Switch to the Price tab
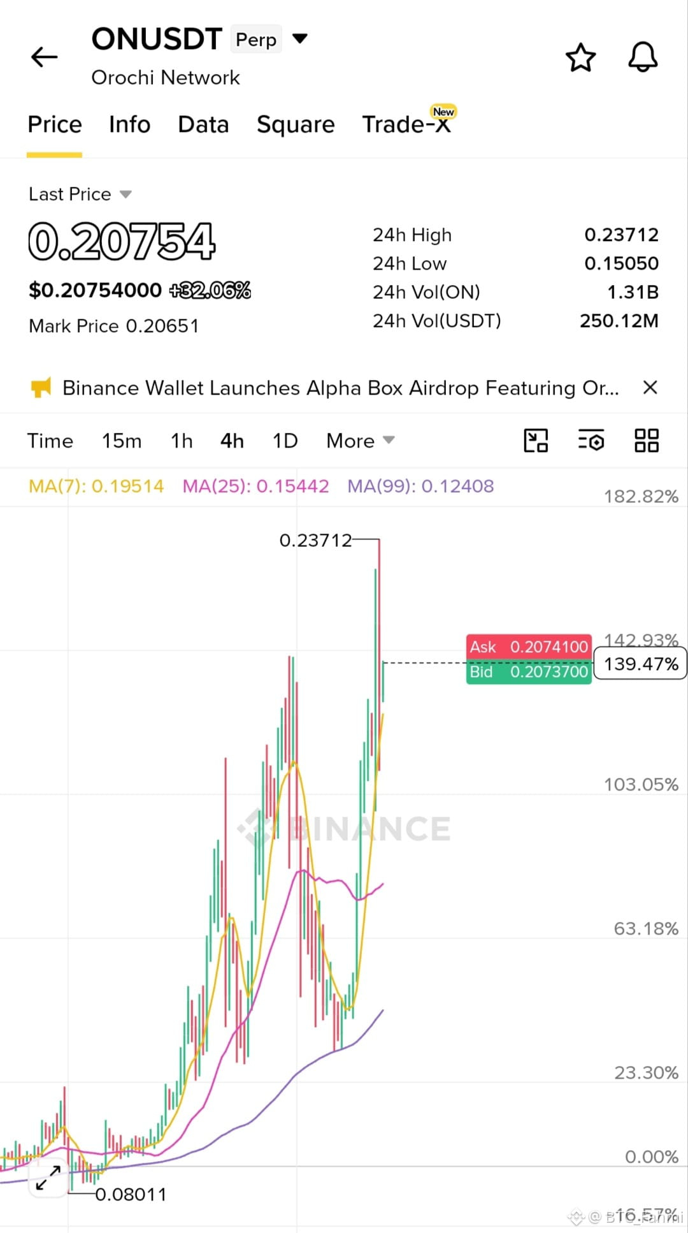The height and width of the screenshot is (1233, 688). (x=55, y=124)
